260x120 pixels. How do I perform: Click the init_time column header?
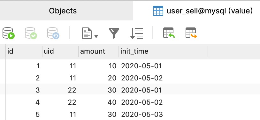tap(163, 51)
